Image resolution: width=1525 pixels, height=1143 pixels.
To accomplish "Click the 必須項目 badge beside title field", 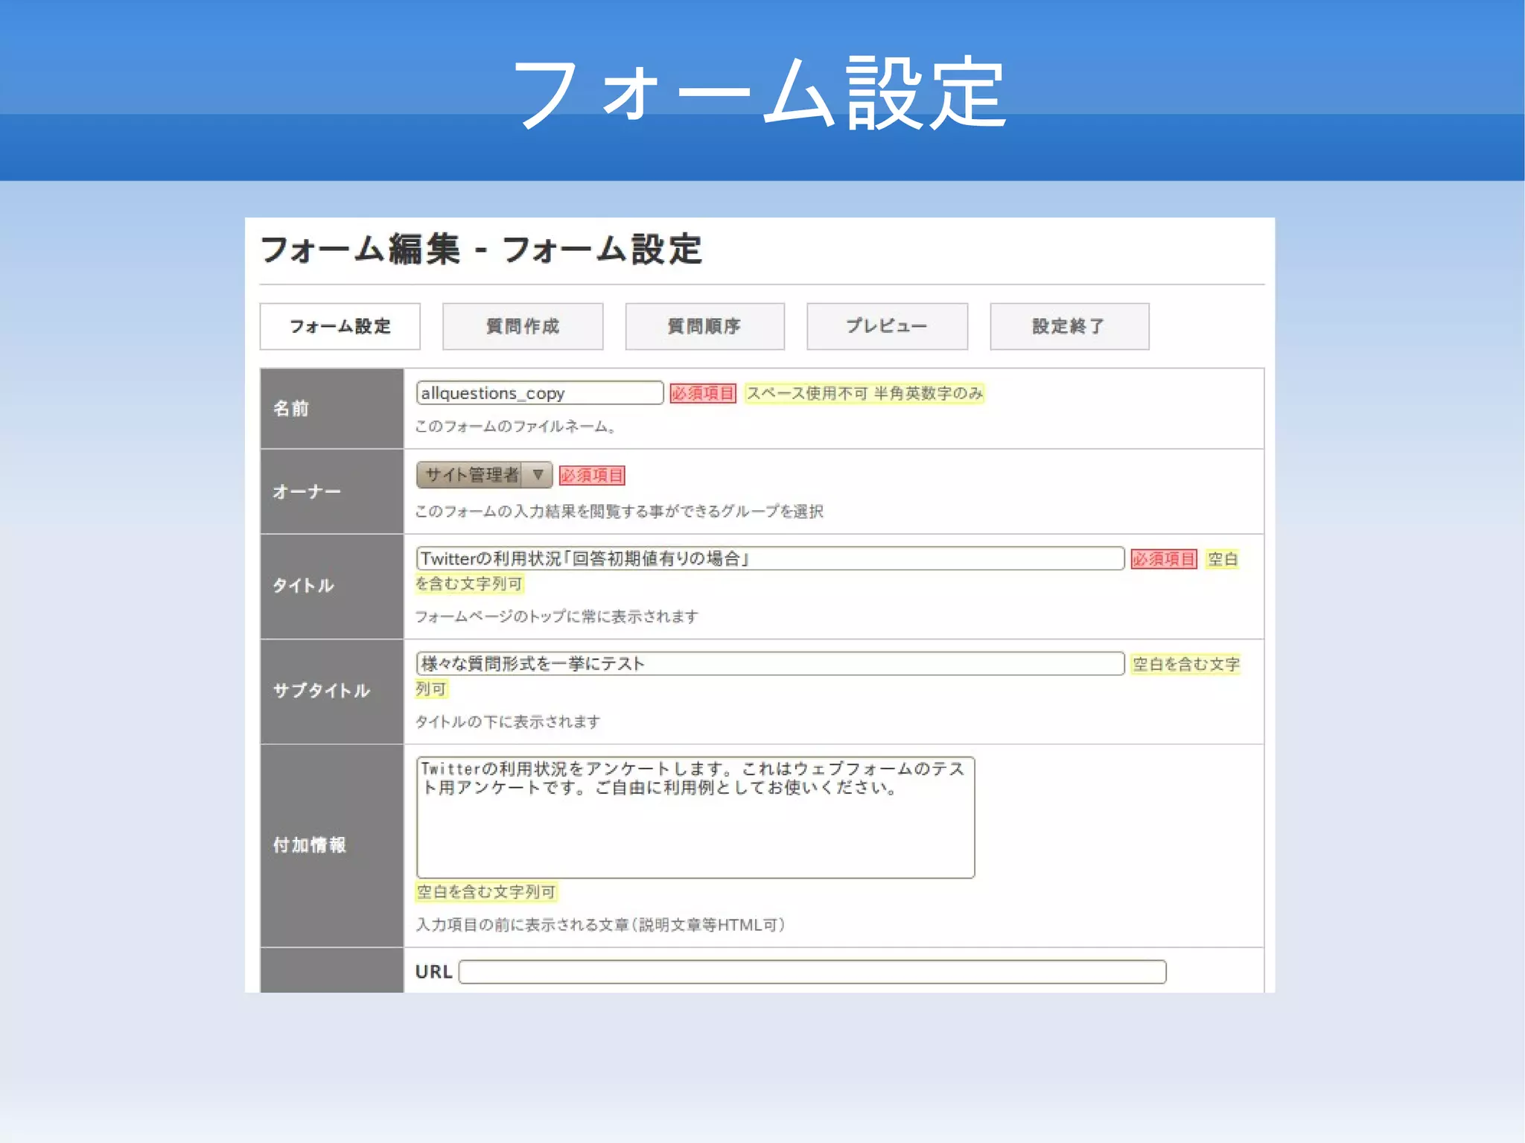I will pyautogui.click(x=1164, y=559).
